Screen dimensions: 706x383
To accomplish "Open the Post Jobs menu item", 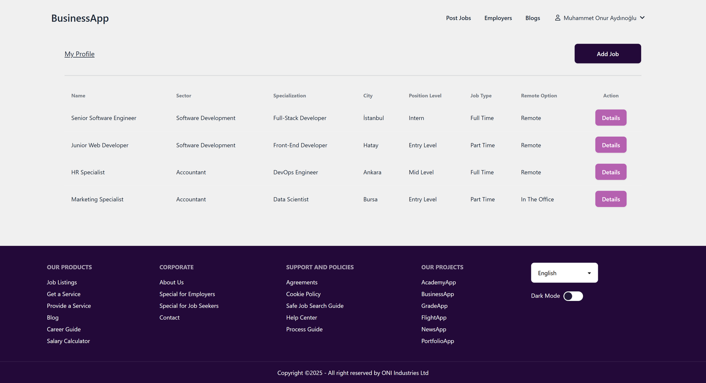I will click(x=458, y=18).
